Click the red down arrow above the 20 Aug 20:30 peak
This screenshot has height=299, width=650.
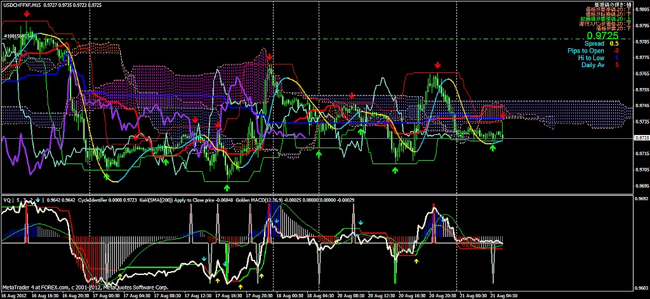coord(437,65)
